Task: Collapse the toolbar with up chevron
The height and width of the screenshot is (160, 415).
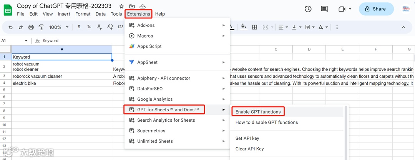Action: point(403,27)
